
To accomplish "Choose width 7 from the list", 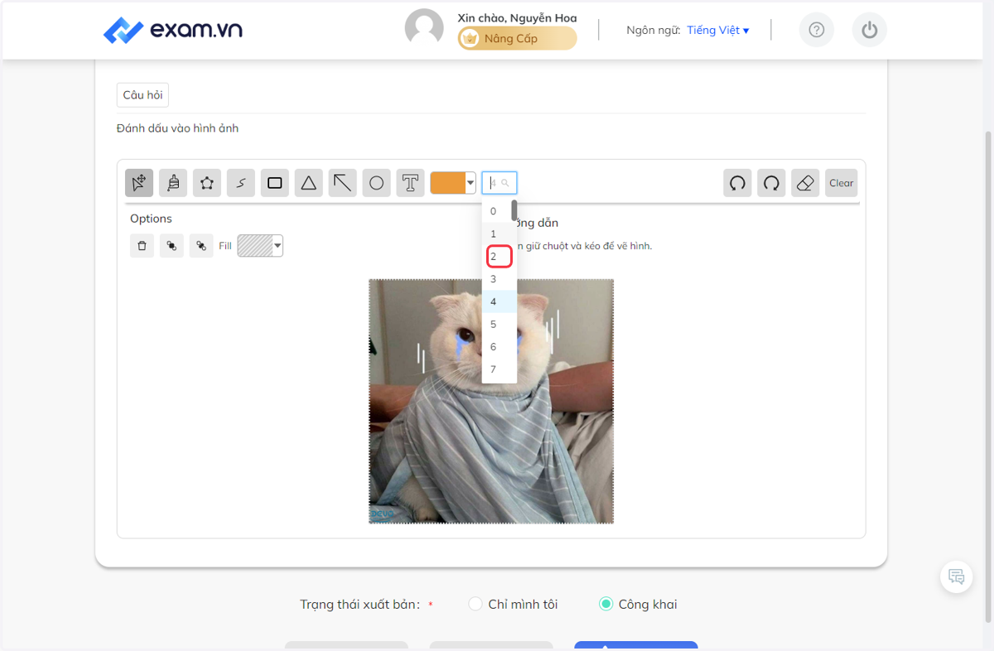I will click(499, 369).
